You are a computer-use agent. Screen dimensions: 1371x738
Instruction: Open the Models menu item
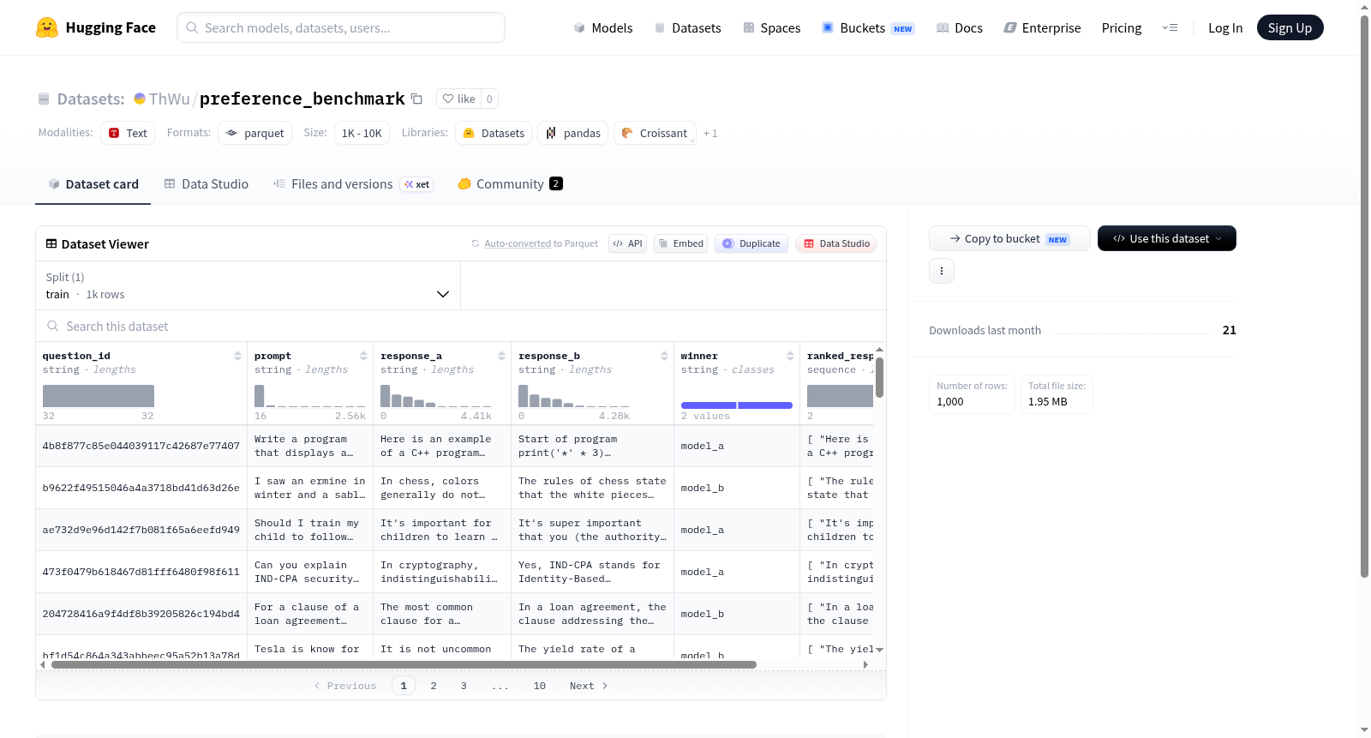pyautogui.click(x=603, y=27)
